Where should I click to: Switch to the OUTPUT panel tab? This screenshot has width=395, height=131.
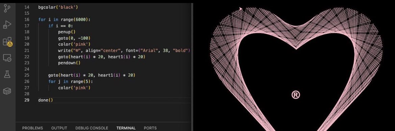pyautogui.click(x=59, y=128)
